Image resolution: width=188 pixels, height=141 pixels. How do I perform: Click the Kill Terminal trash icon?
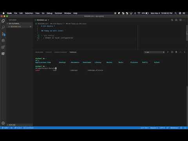[x=176, y=52]
